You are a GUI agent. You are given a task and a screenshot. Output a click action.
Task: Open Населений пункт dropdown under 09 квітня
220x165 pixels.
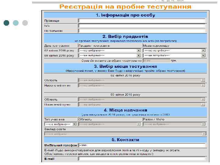point(142,105)
